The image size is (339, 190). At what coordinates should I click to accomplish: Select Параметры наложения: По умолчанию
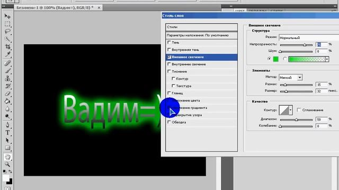tap(201, 35)
